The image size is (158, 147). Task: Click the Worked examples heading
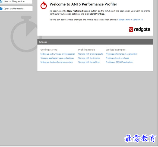pyautogui.click(x=116, y=50)
